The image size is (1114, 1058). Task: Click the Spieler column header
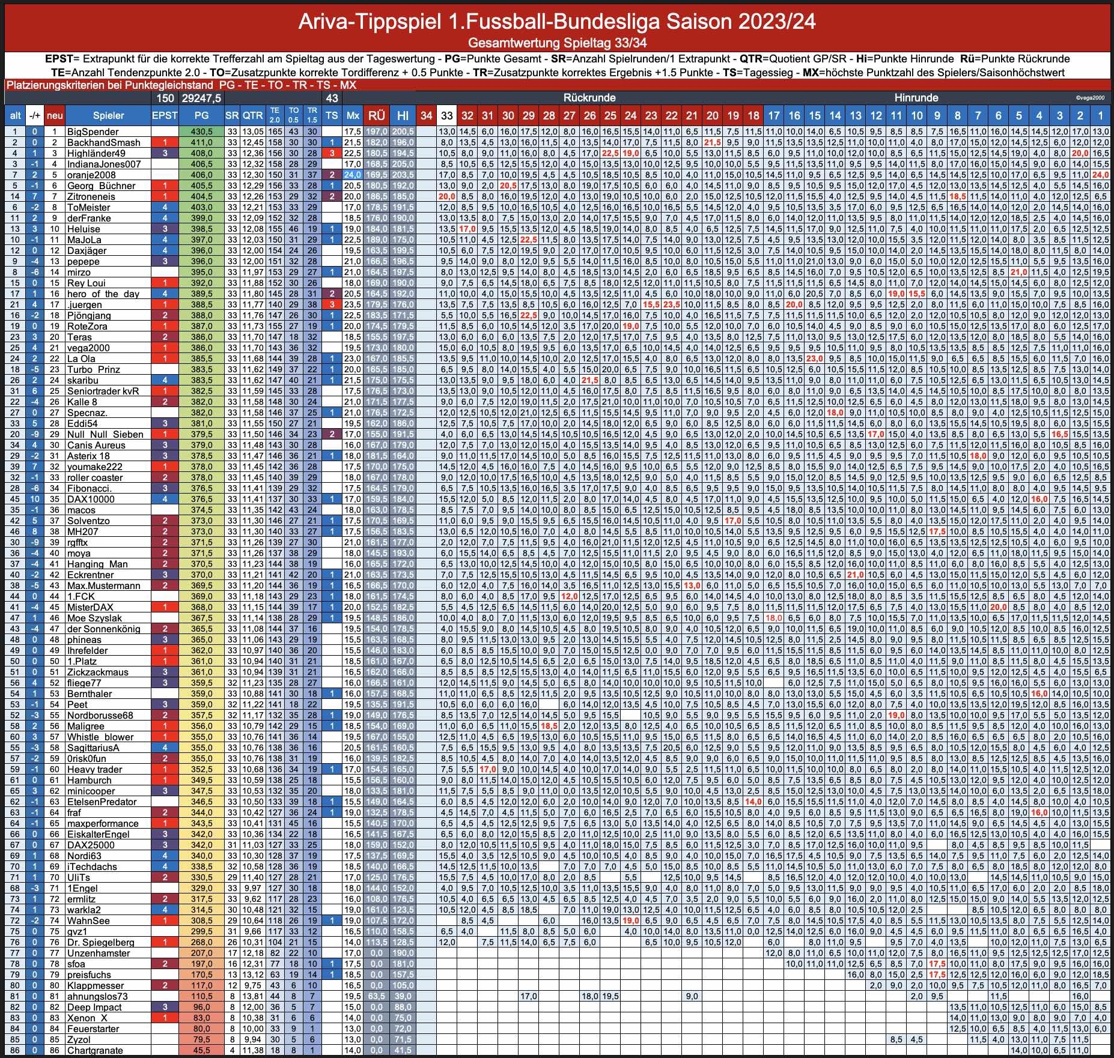[108, 115]
